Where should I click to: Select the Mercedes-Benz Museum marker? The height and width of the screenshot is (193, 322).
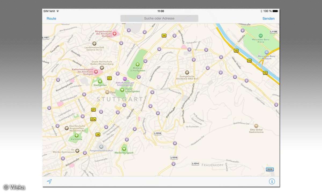click(266, 52)
